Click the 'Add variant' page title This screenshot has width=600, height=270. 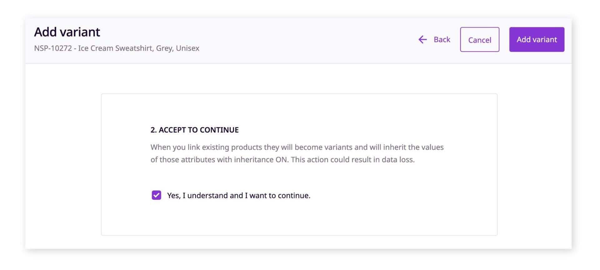67,32
